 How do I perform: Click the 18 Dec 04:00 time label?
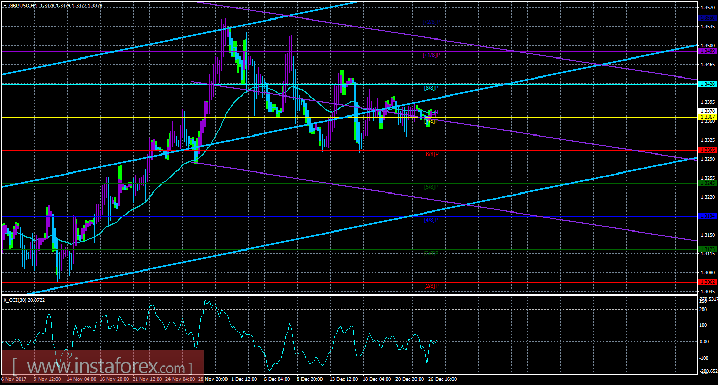(x=376, y=379)
